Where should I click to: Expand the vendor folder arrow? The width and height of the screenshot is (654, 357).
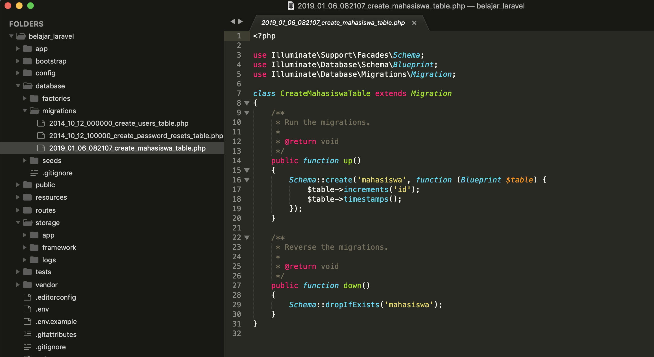coord(18,285)
